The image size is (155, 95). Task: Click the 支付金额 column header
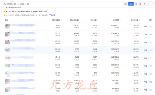point(116,20)
